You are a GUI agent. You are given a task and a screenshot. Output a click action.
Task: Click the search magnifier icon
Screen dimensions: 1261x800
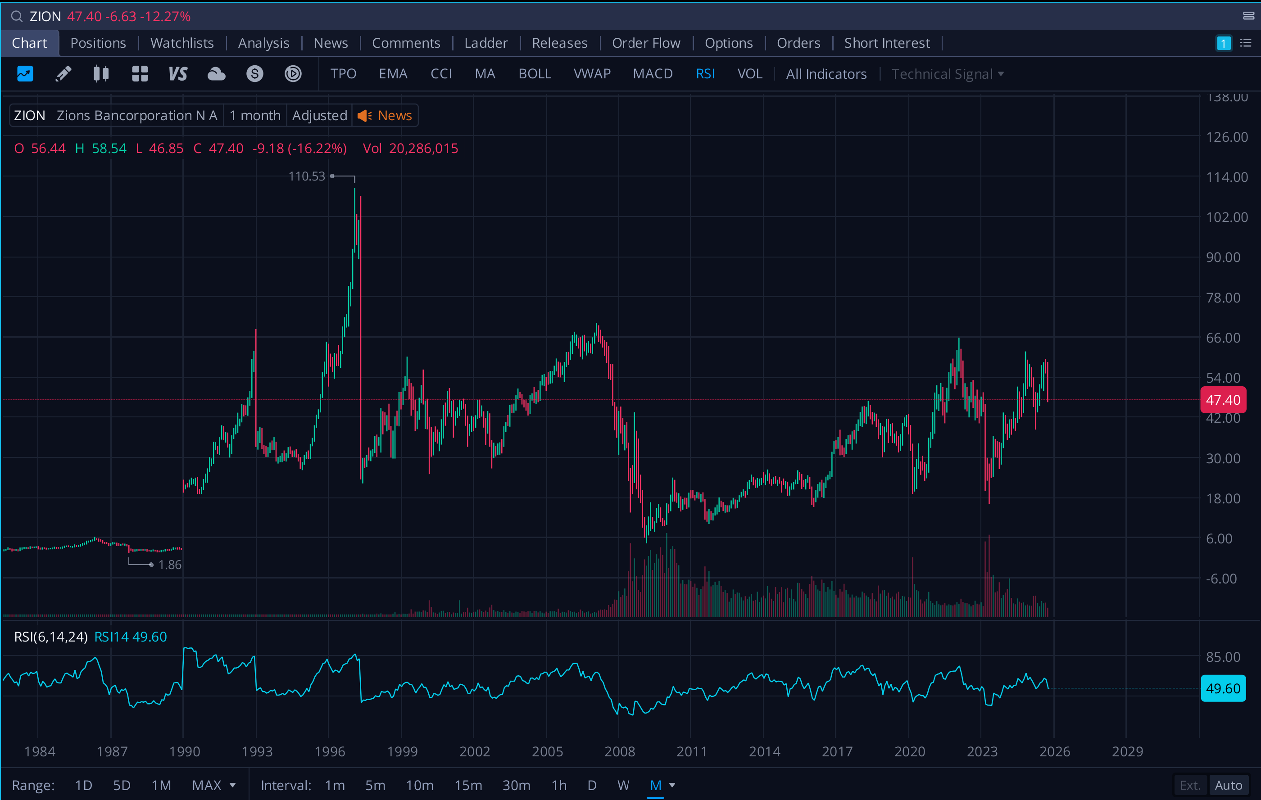pos(17,16)
